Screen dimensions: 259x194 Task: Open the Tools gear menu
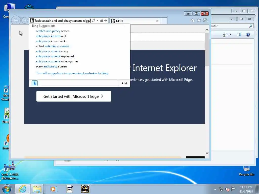pos(205,20)
